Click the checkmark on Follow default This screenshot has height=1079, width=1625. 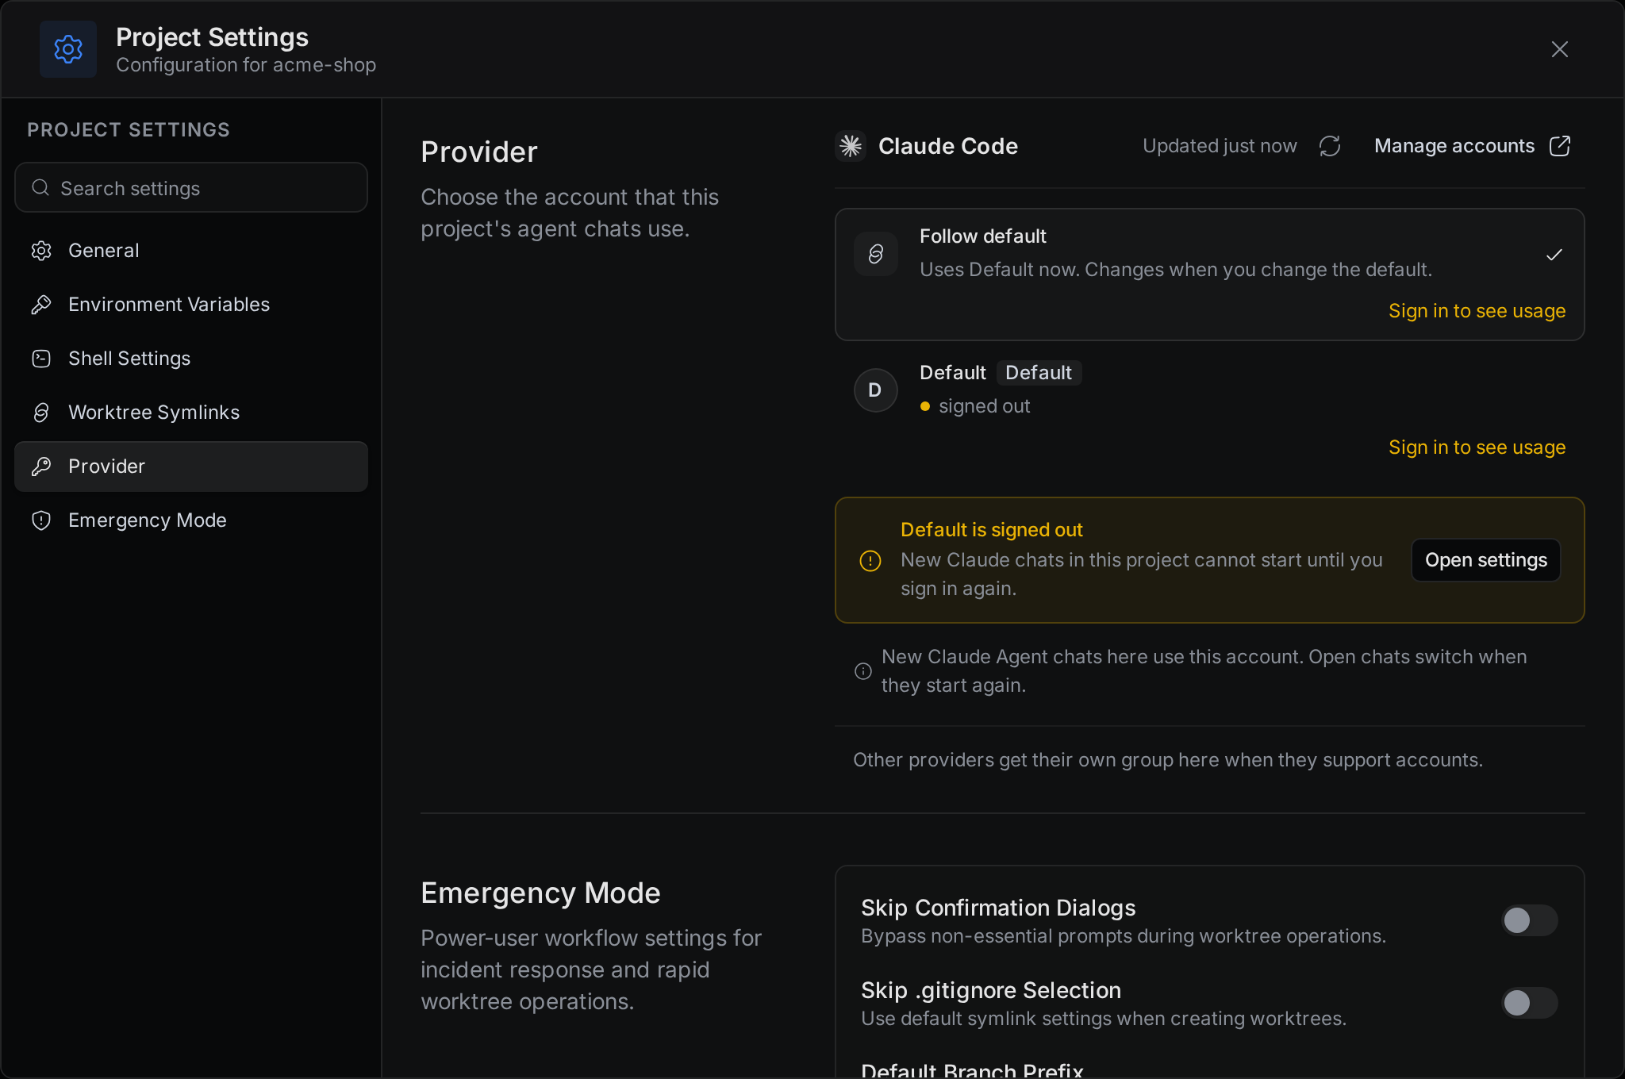1554,254
